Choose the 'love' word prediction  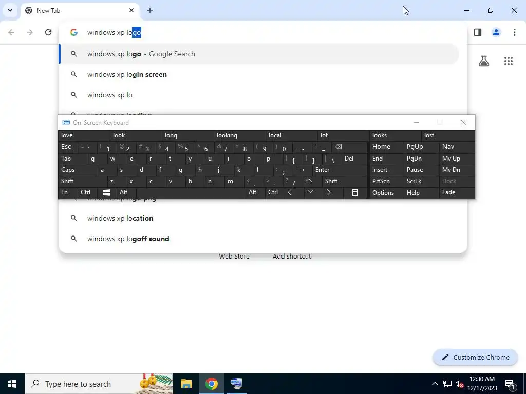84,135
